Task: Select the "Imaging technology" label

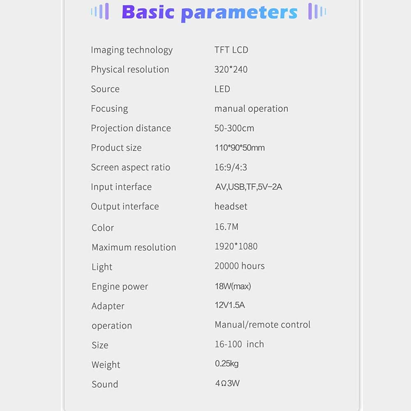Action: [132, 50]
